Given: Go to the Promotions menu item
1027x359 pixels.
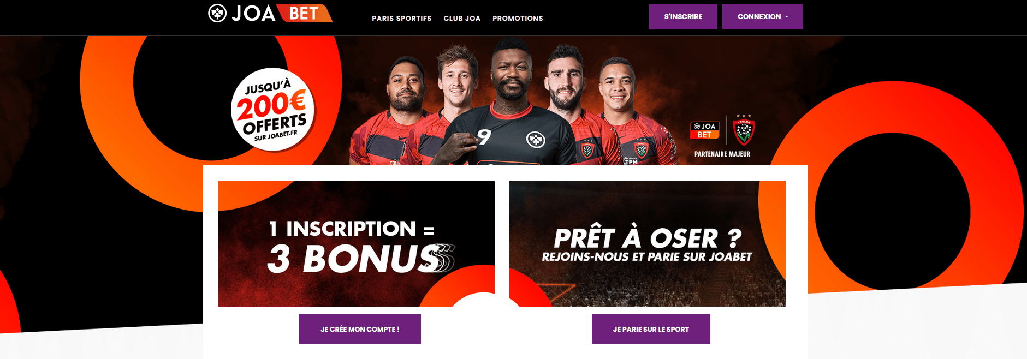Looking at the screenshot, I should 518,19.
